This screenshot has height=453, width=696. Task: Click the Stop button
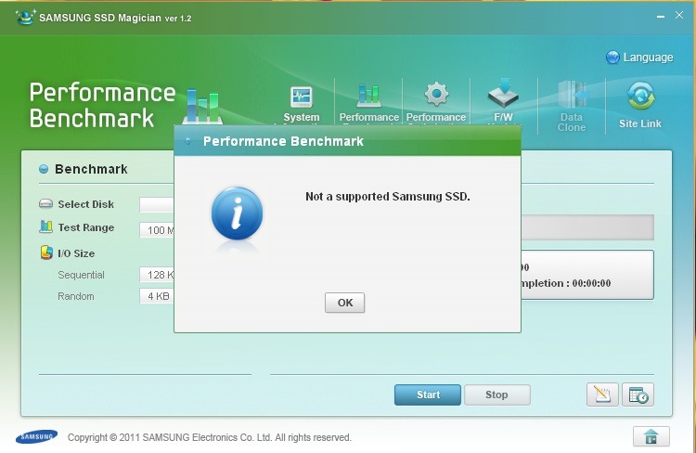click(x=496, y=395)
